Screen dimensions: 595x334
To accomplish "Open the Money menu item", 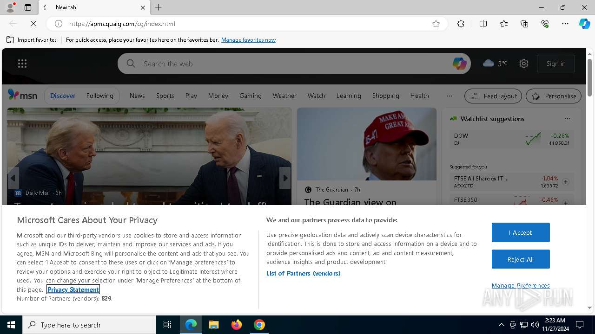I will coord(218,96).
